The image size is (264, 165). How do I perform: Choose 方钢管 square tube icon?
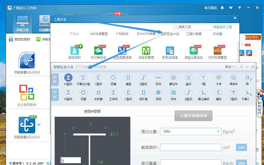(x=98, y=93)
